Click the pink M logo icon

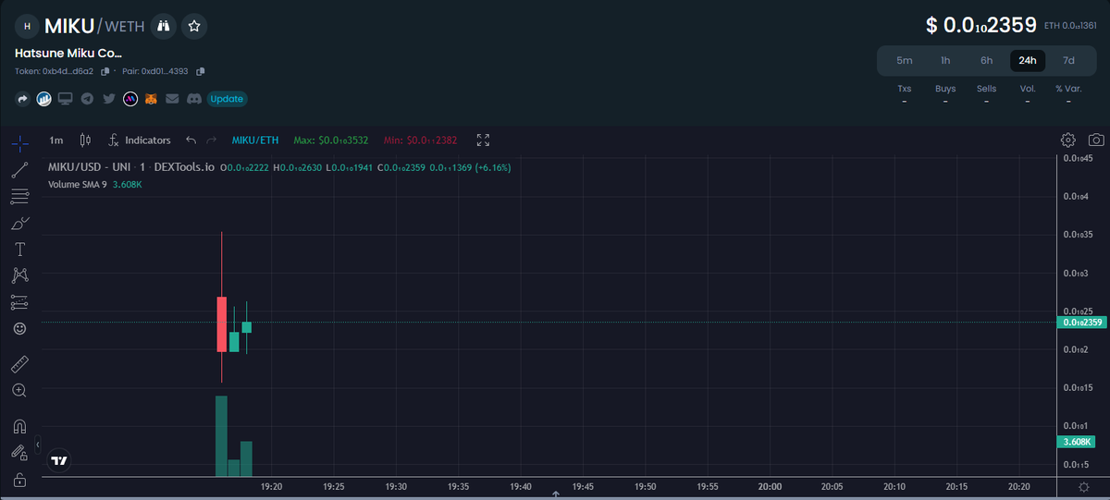(x=130, y=98)
